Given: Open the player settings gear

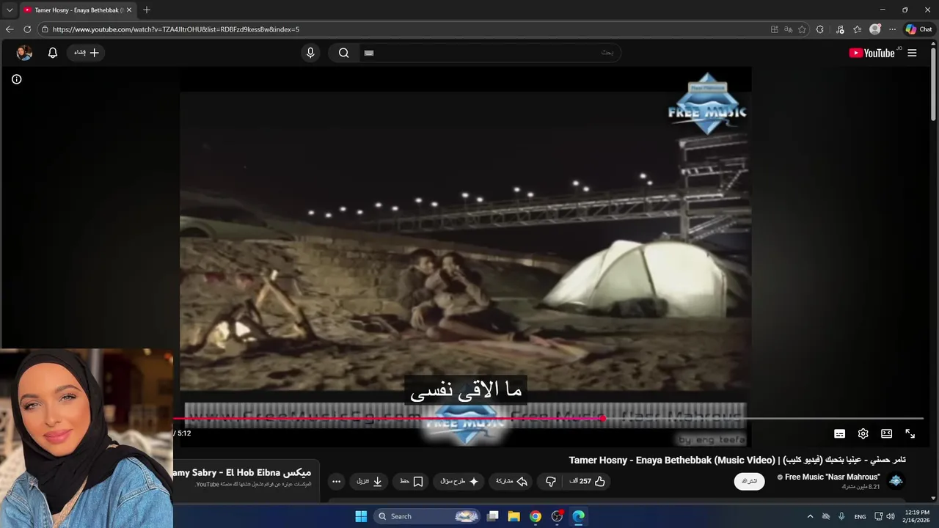Looking at the screenshot, I should click(863, 433).
